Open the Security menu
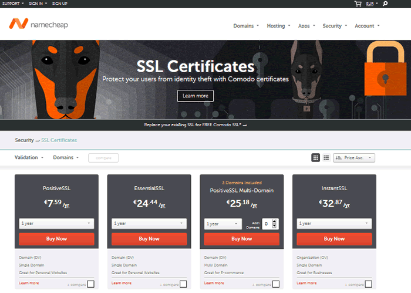411x293 pixels. 335,26
